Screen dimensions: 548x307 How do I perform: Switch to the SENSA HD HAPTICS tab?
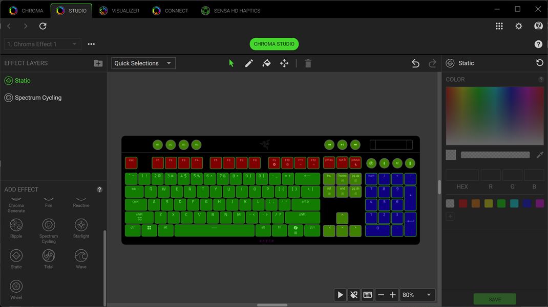230,10
